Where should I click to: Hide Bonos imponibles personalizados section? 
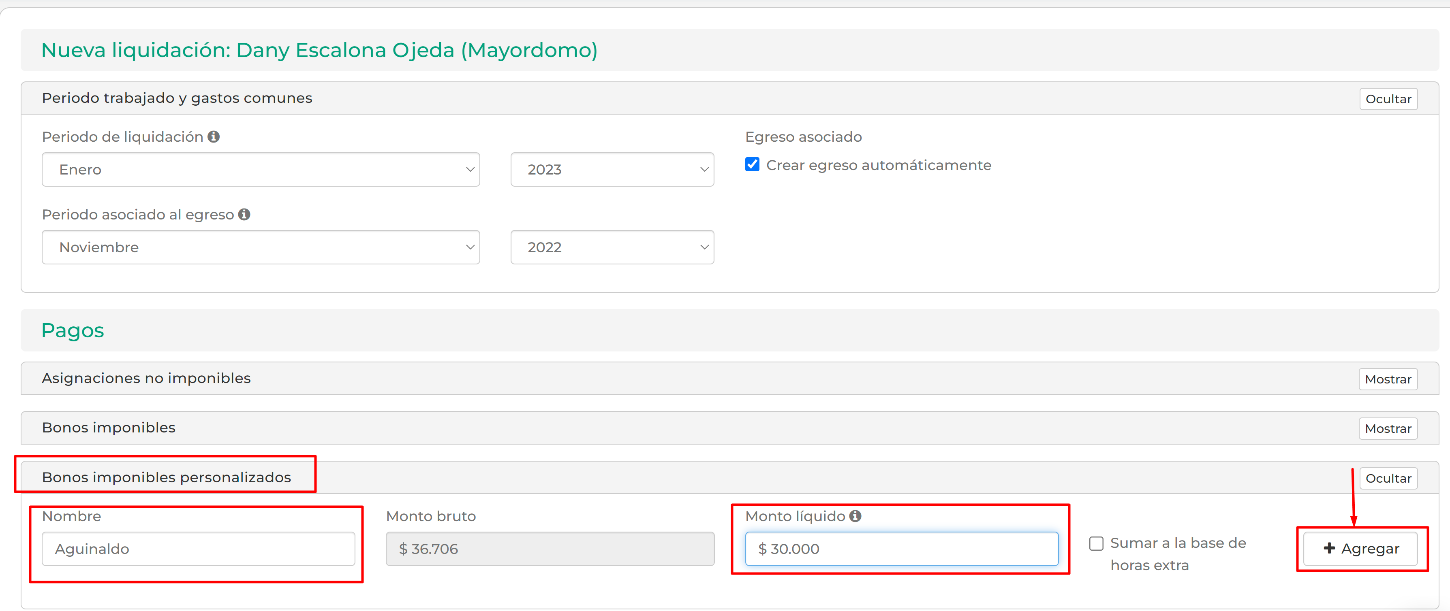pos(1388,478)
